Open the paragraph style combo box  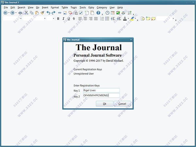pos(12,19)
